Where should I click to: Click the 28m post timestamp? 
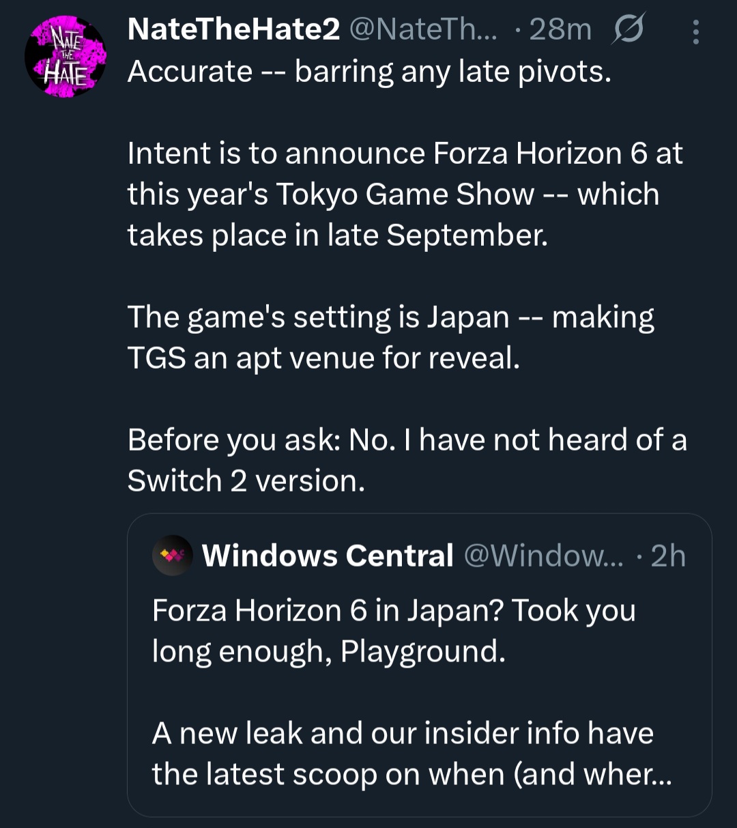[x=560, y=29]
